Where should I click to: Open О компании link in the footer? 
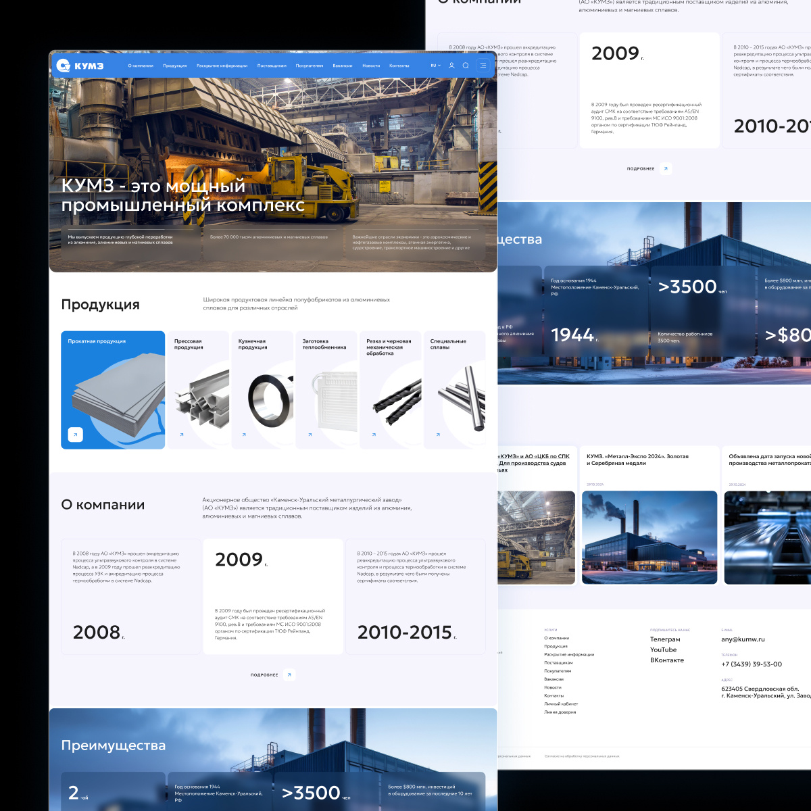click(557, 638)
